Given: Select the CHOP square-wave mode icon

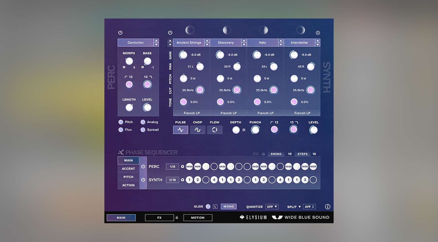Looking at the screenshot, I should (x=198, y=130).
